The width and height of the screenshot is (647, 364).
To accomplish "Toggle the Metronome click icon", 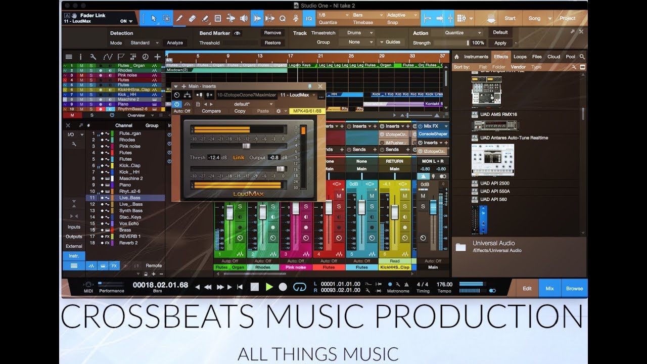I will (x=390, y=284).
